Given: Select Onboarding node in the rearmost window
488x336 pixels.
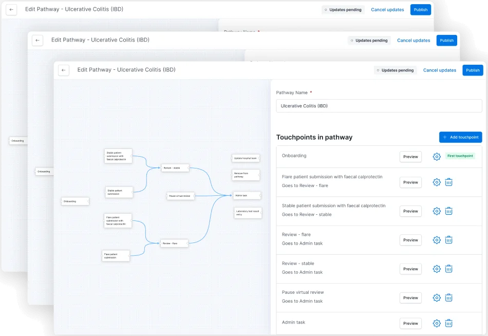Looking at the screenshot, I should click(18, 141).
